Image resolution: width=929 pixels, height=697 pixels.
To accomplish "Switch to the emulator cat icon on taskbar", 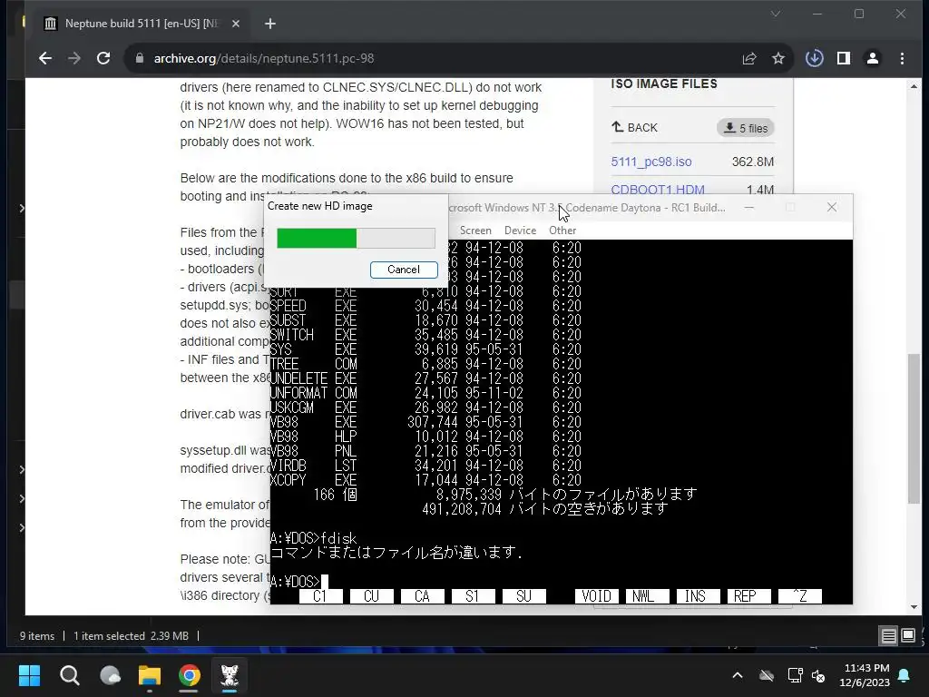I will pyautogui.click(x=230, y=675).
